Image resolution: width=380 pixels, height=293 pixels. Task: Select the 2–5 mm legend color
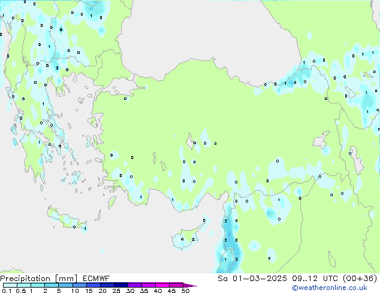point(52,285)
